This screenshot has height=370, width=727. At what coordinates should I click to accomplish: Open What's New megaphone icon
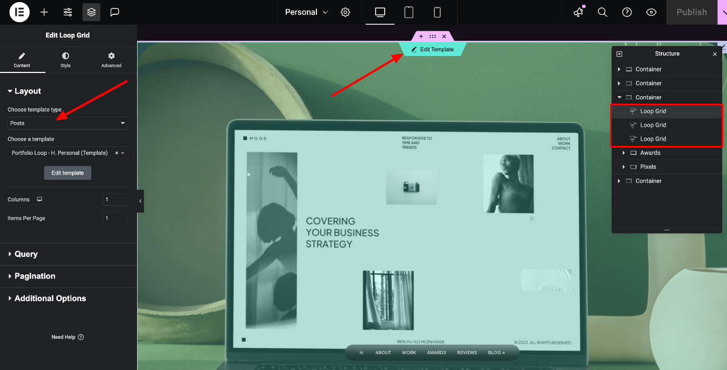coord(578,12)
